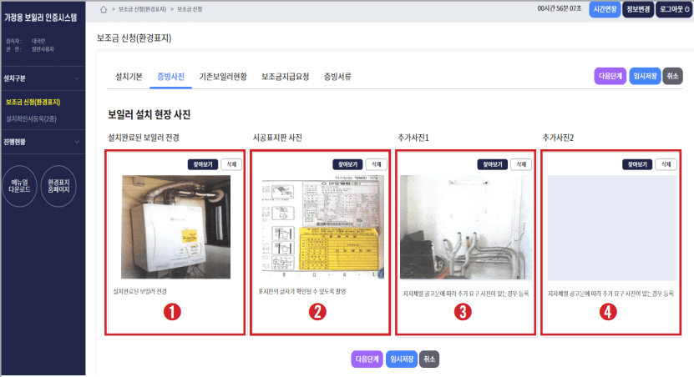694x377 pixels.
Task: Switch to 기존보일러현황 tab
Action: (223, 77)
